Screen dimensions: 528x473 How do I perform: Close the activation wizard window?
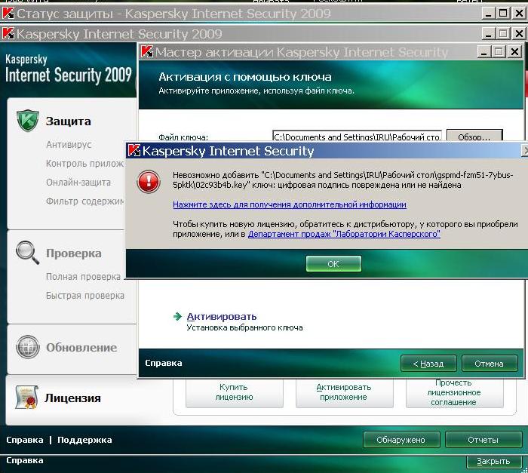(515, 51)
